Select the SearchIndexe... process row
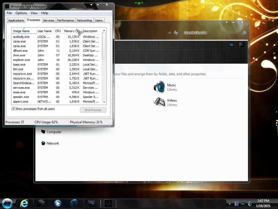Viewport: 278px width, 209px height. tap(57, 83)
